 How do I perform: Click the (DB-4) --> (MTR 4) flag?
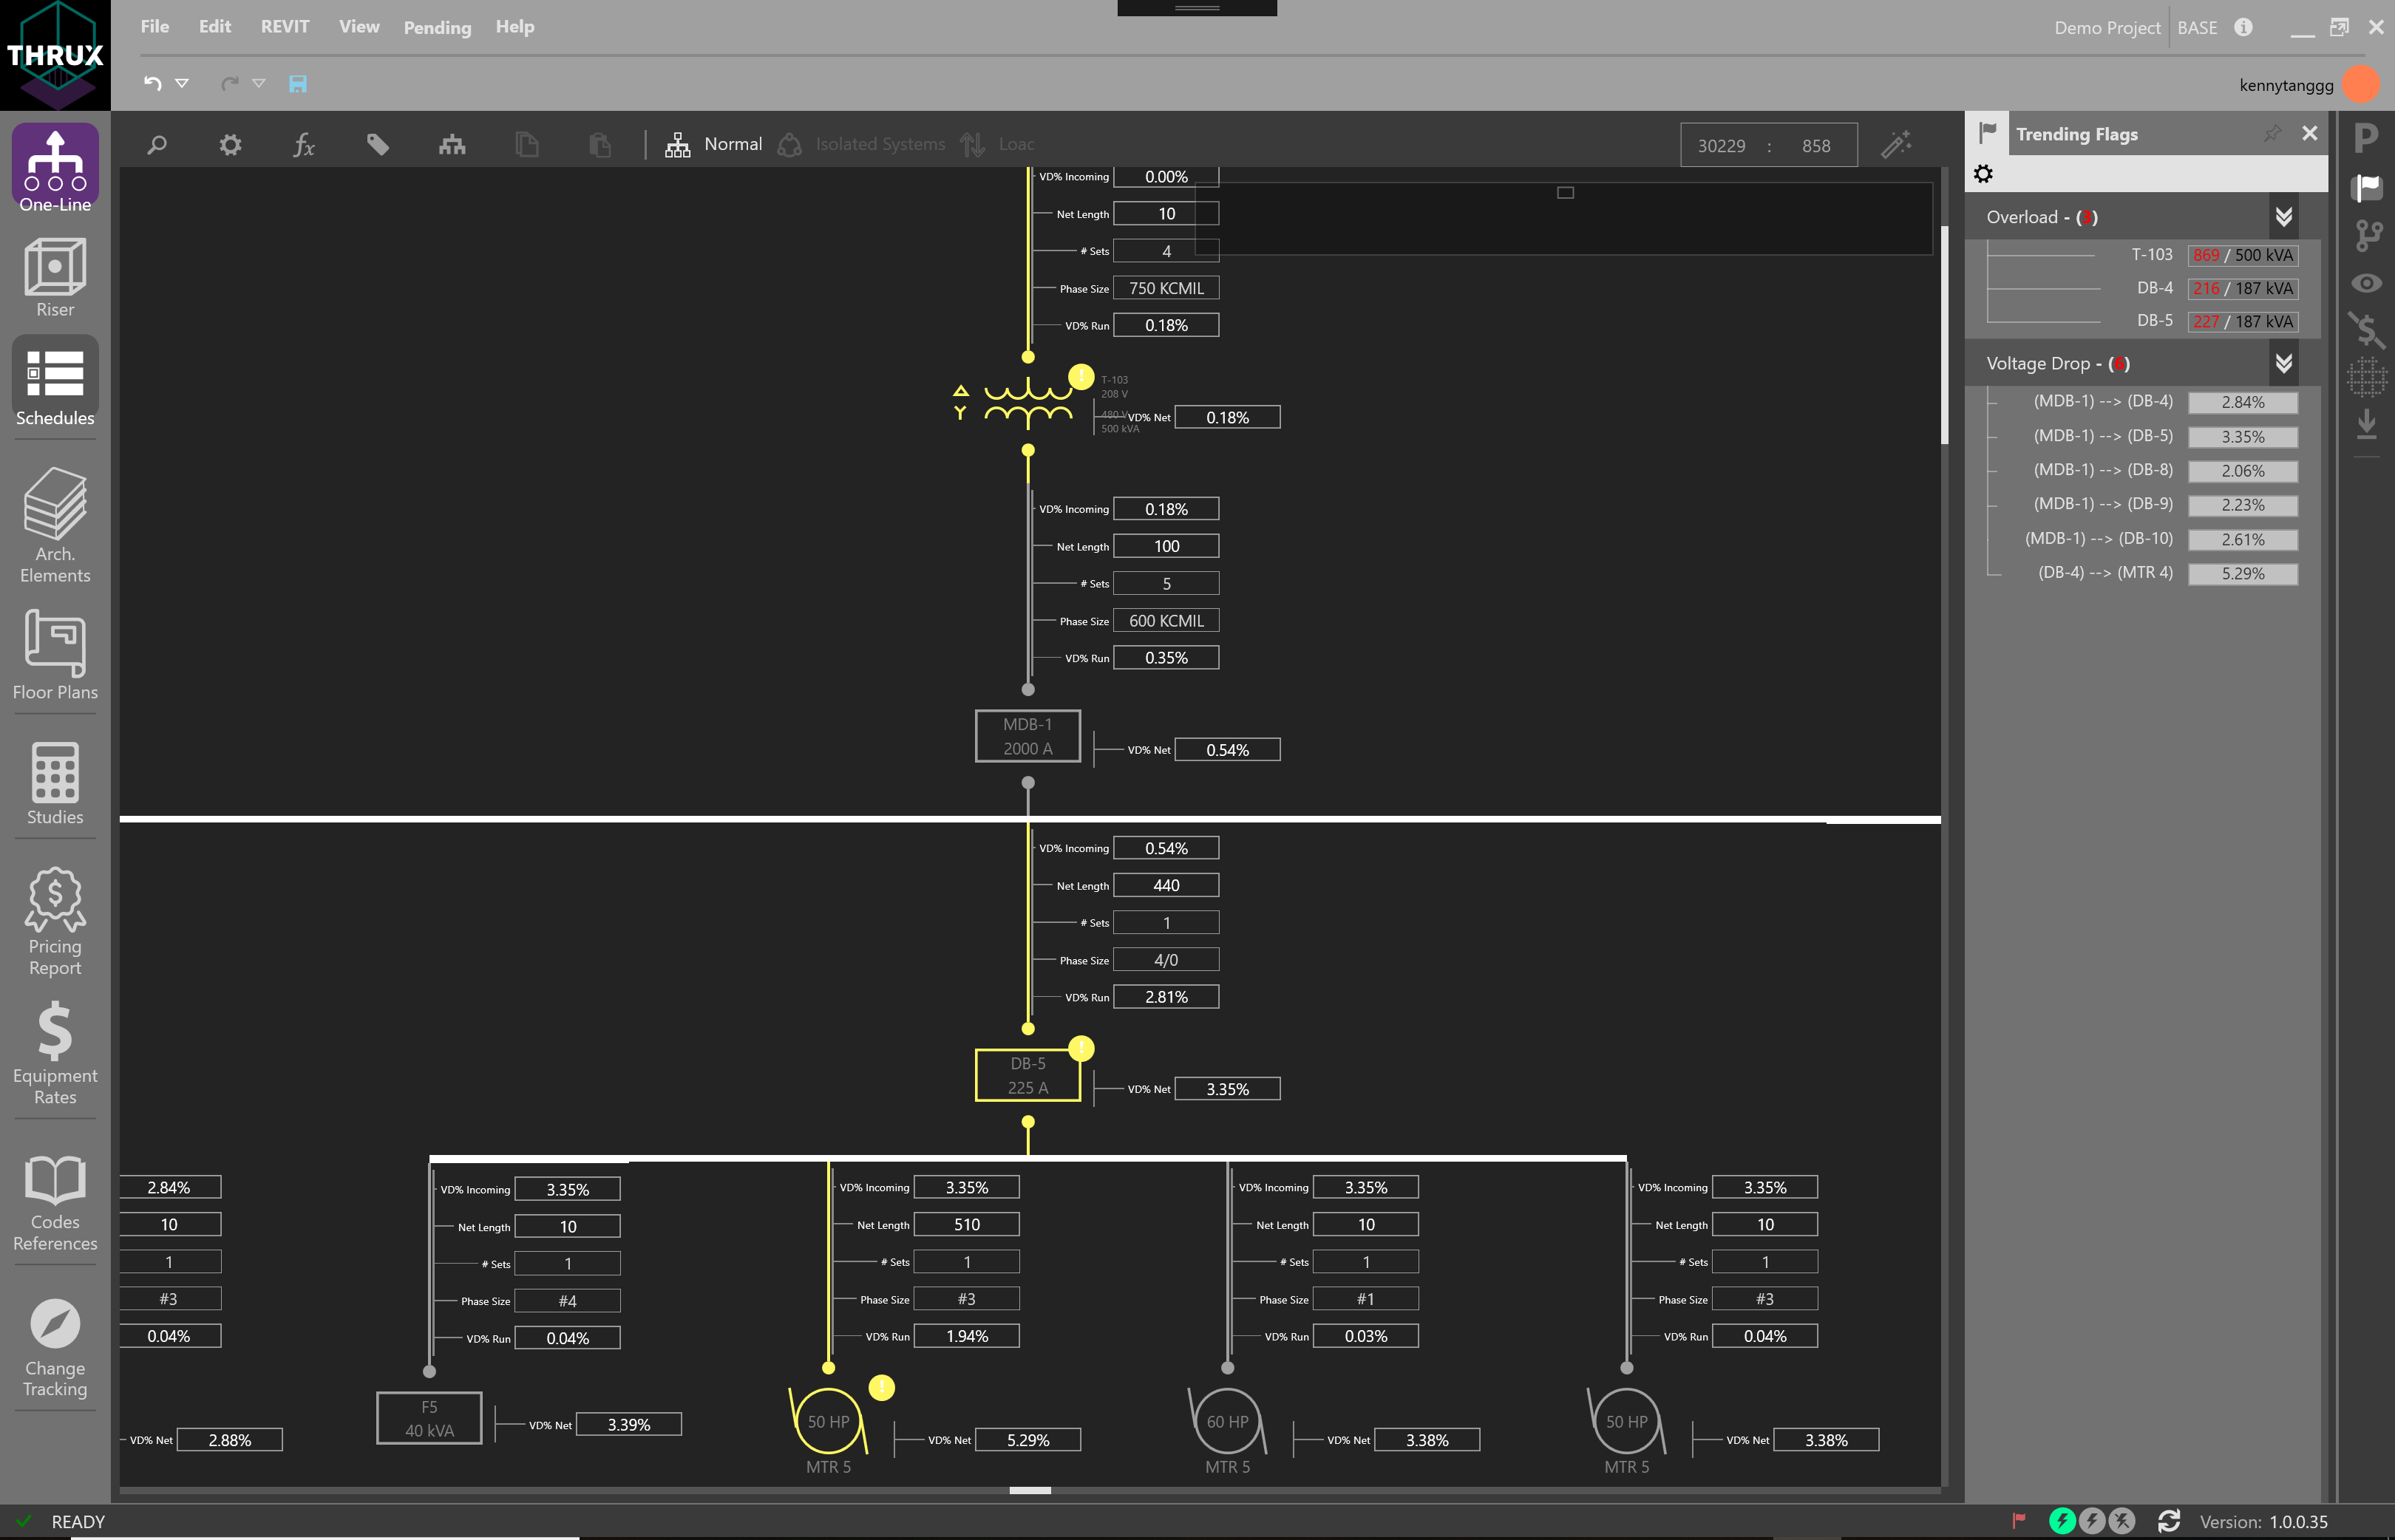2105,573
